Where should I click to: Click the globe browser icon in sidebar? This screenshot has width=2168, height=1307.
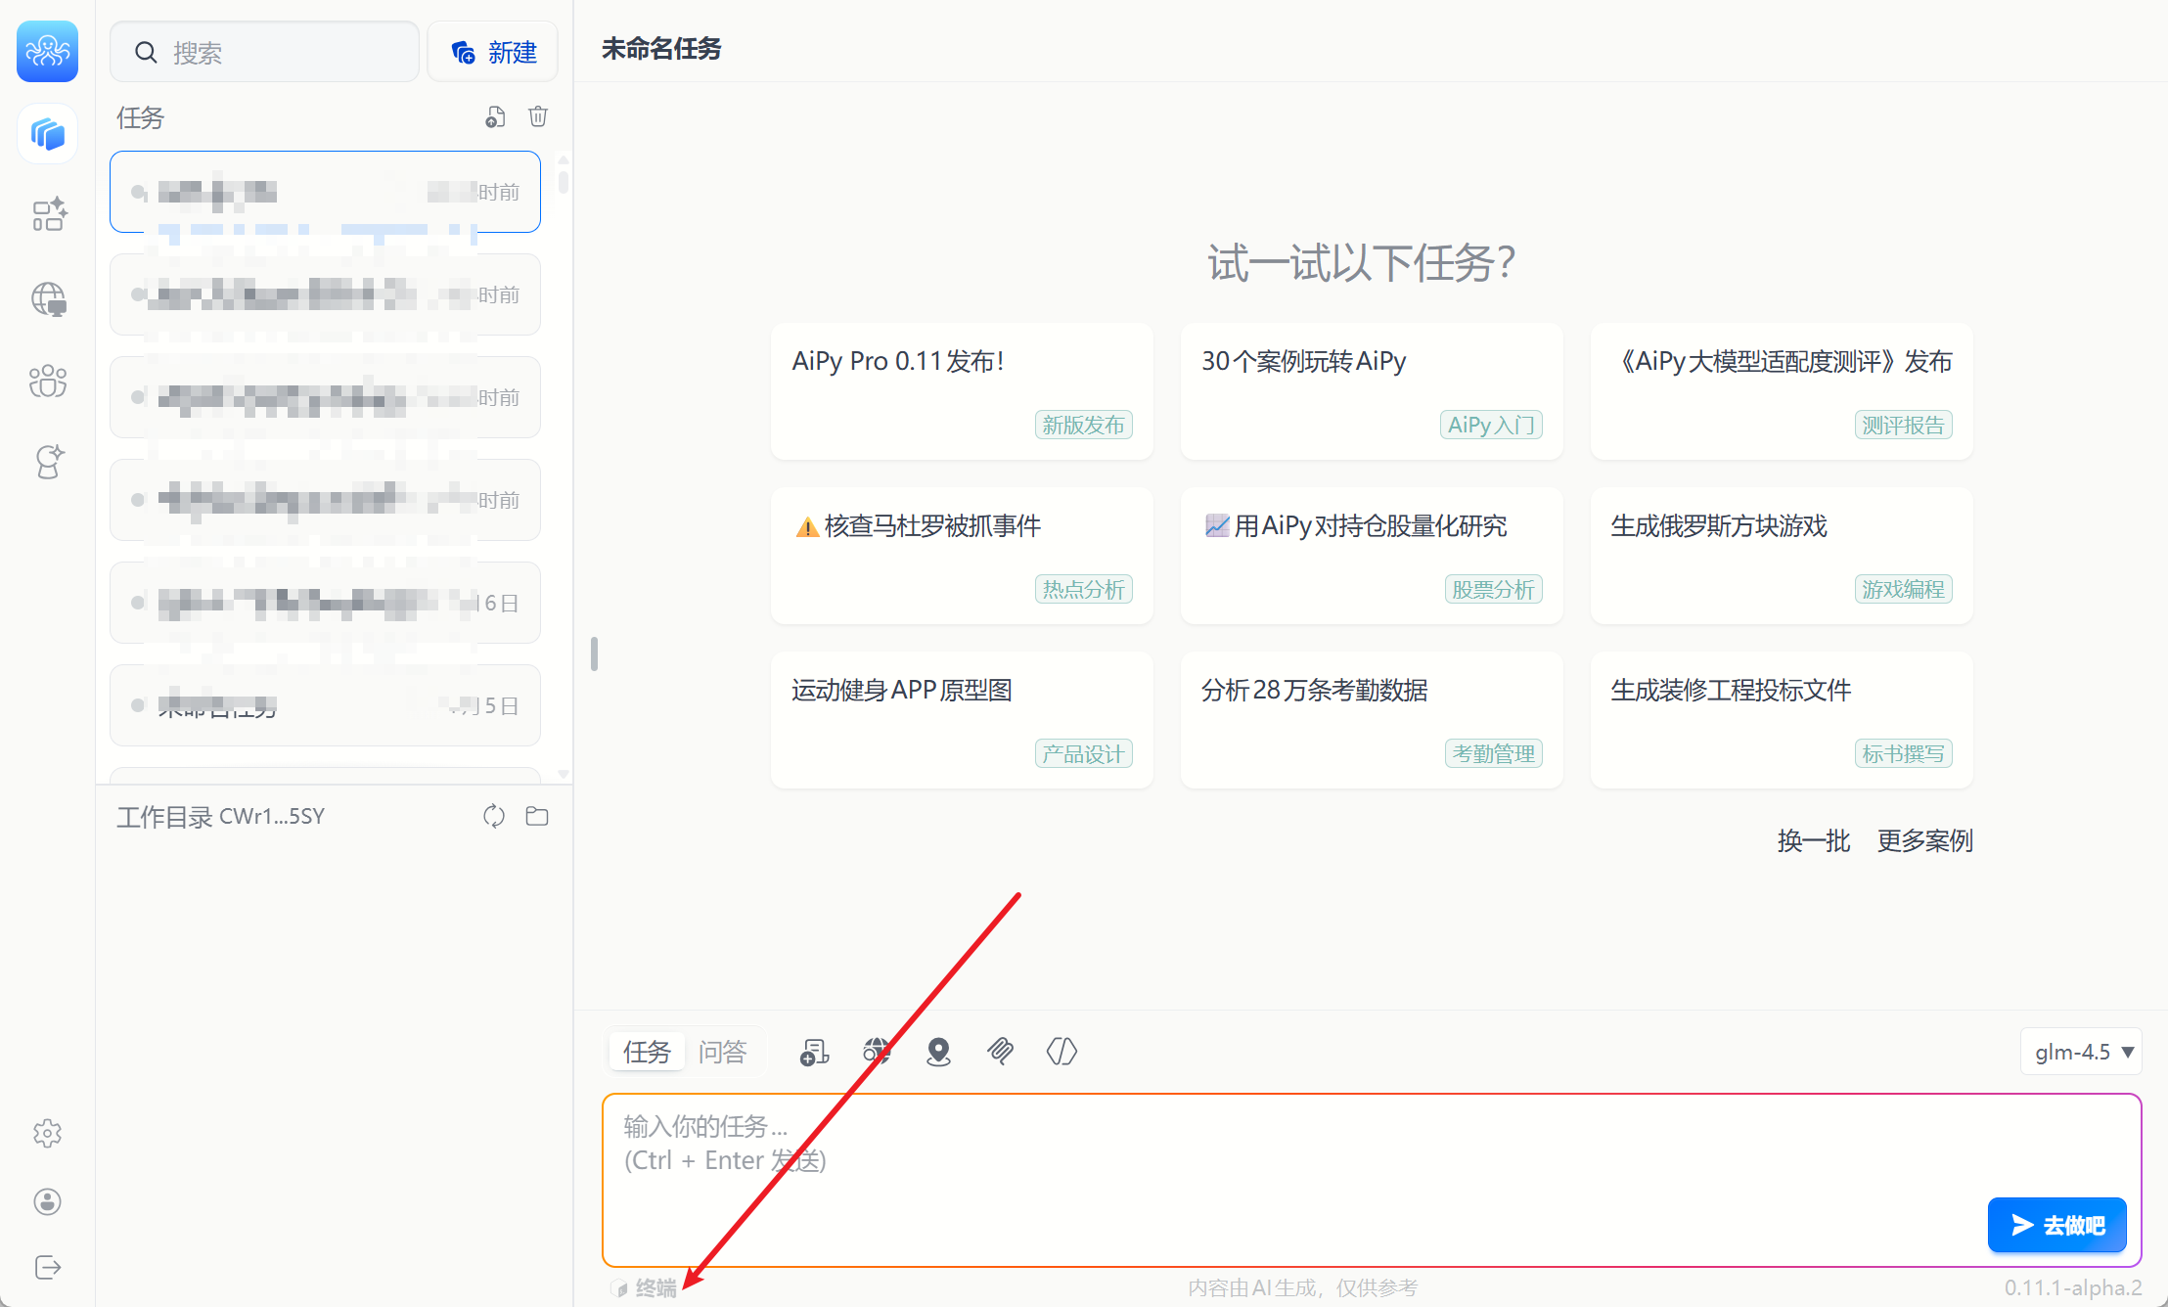tap(48, 298)
